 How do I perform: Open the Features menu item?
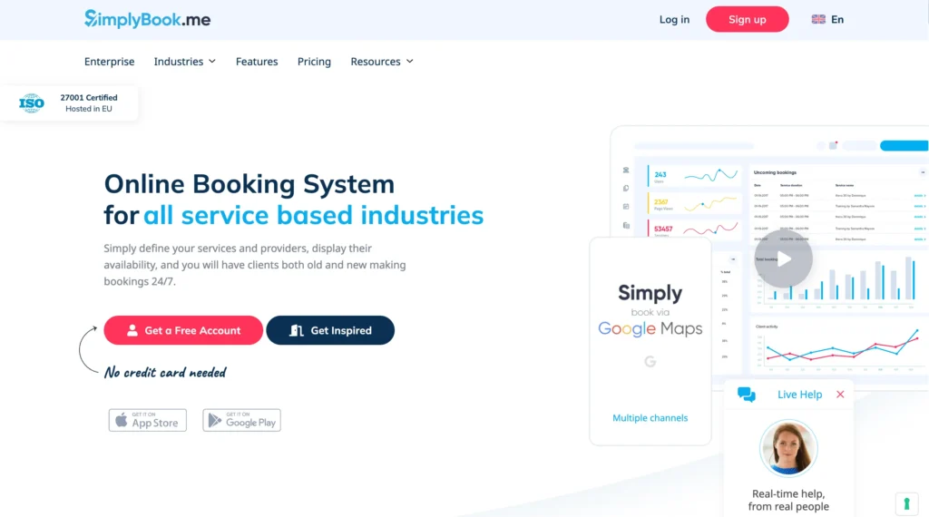pyautogui.click(x=257, y=62)
